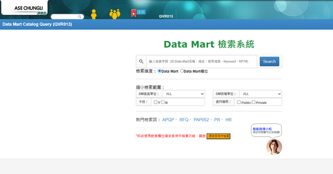Viewport: 333px width, 174px height.
Task: Click the QVR013 header tab
Action: (166, 16)
